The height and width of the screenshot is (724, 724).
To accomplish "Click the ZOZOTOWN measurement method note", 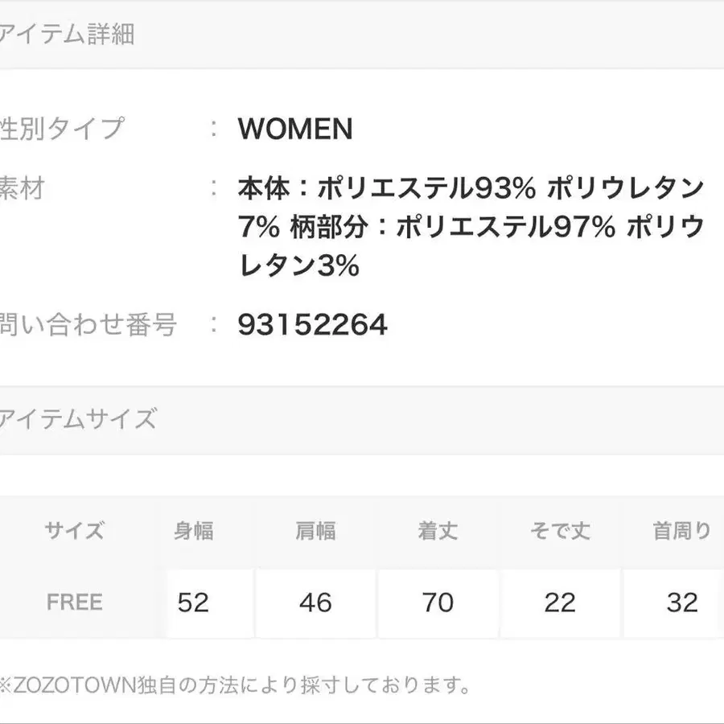I will point(235,685).
